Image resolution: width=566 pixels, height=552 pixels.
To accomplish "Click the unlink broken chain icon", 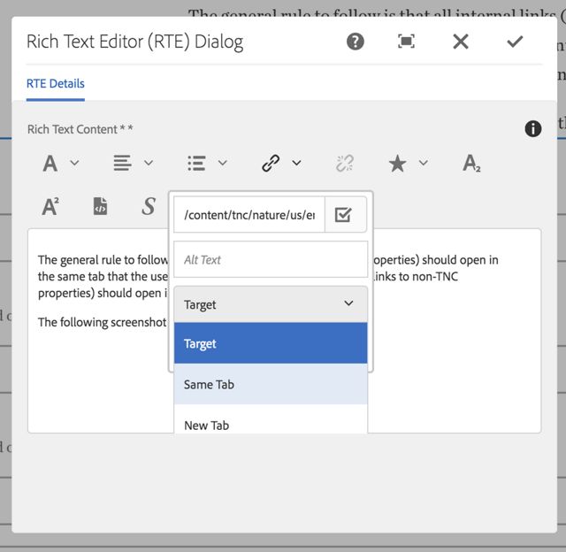I will click(x=344, y=163).
